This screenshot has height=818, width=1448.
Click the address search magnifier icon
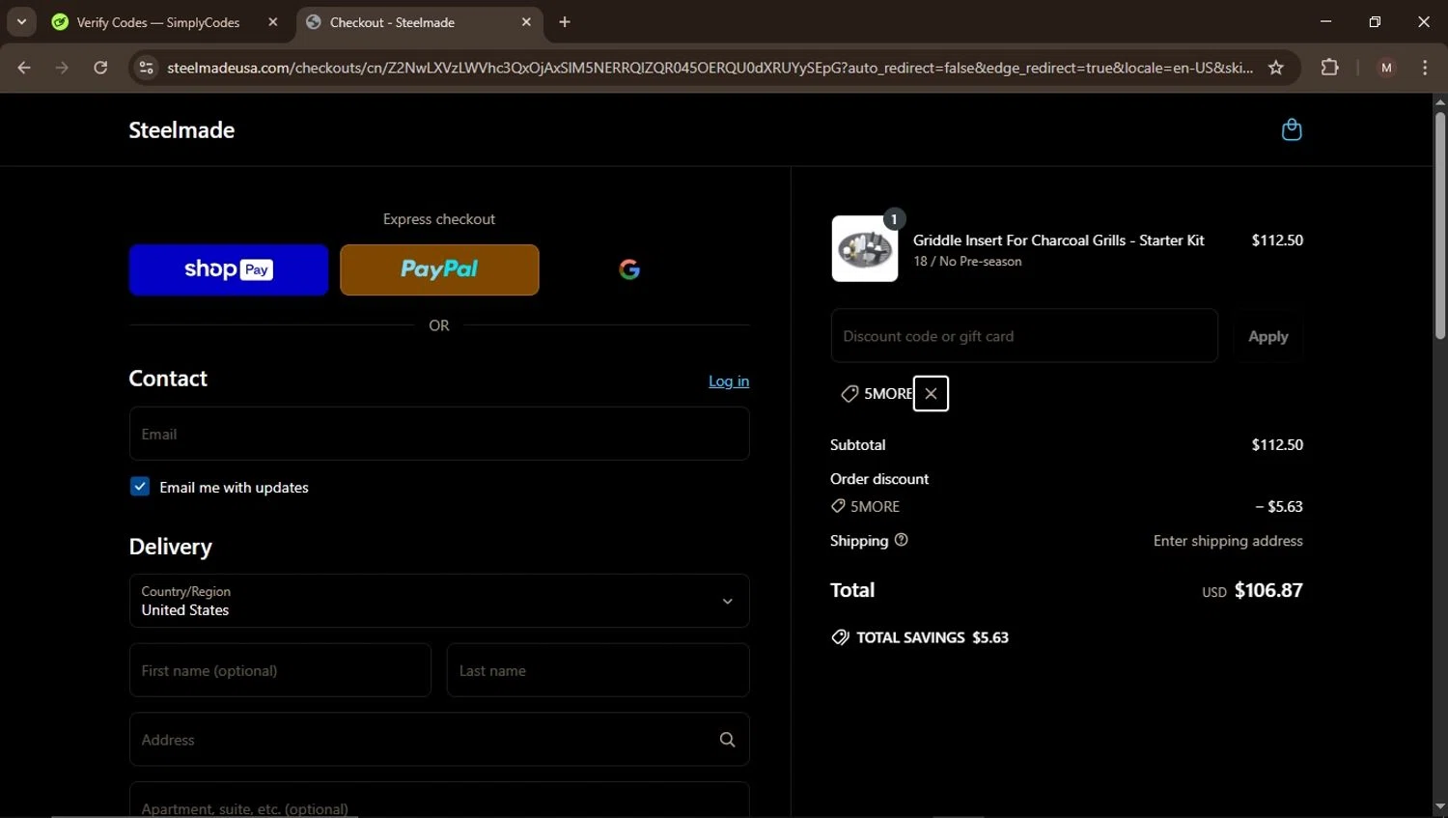[727, 740]
